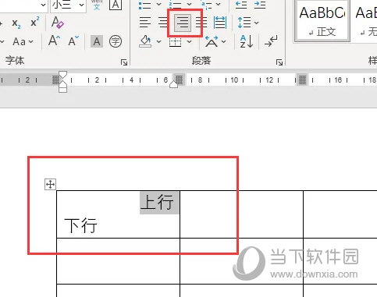Apply the 正文 style
The image size is (377, 297).
click(x=322, y=21)
